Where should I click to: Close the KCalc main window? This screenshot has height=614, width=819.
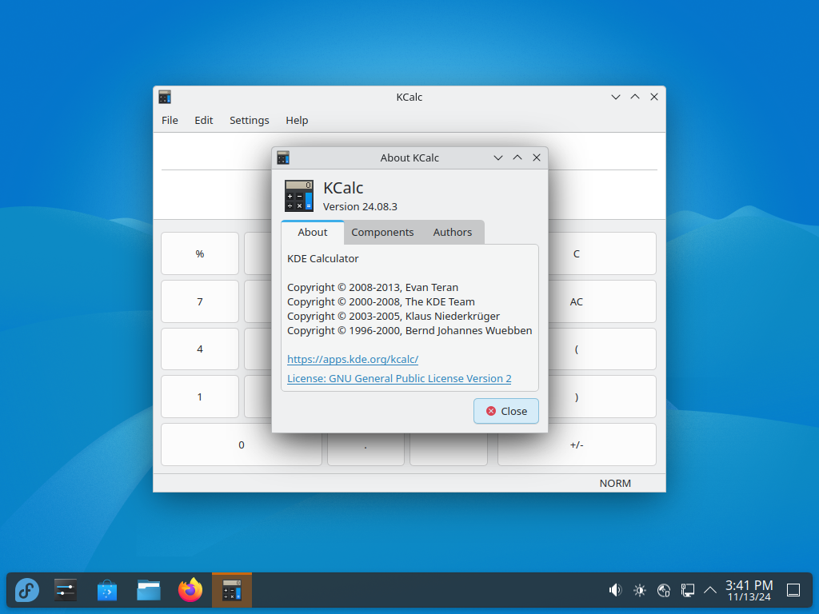point(654,97)
